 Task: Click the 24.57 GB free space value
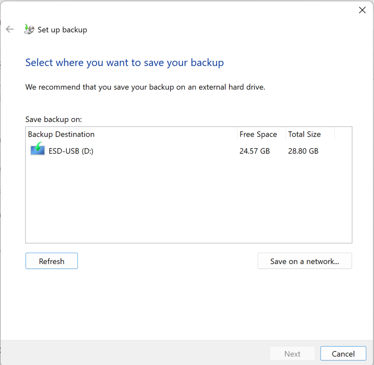(x=255, y=151)
